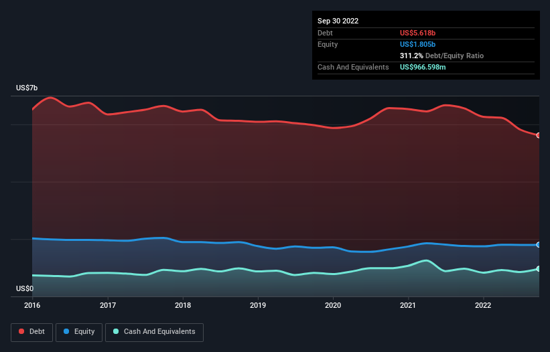Click the US$7b y-axis label

pyautogui.click(x=27, y=88)
